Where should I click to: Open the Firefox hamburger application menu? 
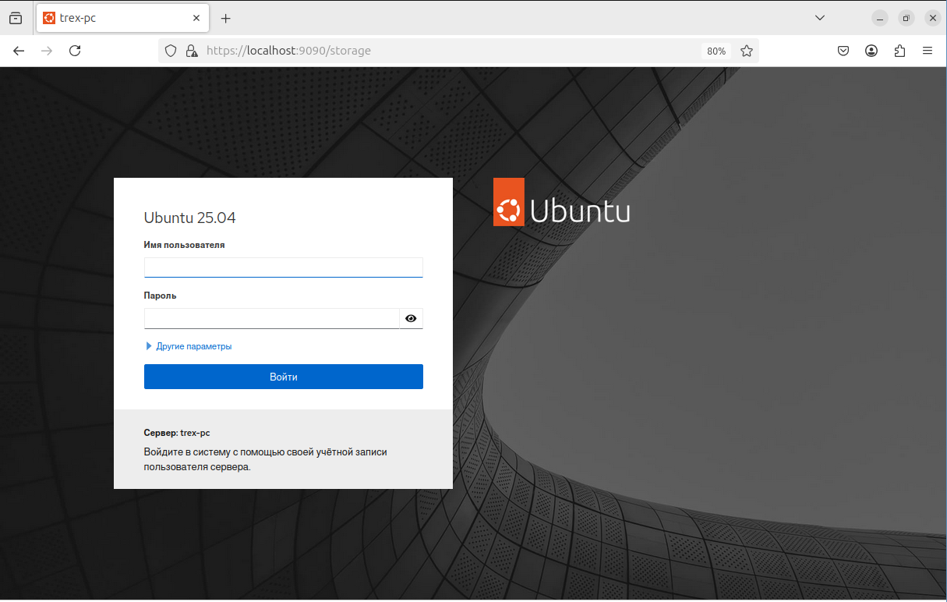point(928,51)
